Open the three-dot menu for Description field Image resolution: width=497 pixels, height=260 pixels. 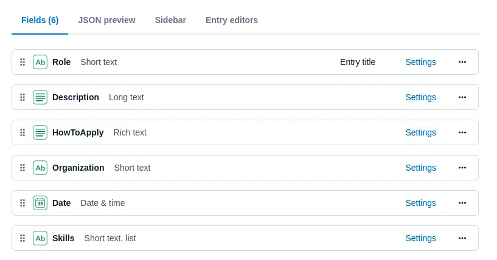462,97
